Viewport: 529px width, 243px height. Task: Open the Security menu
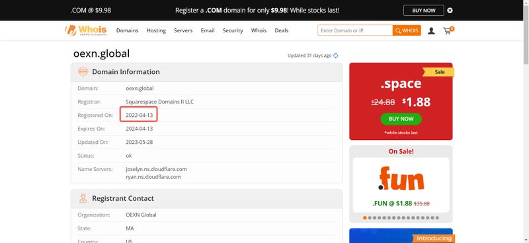[233, 30]
